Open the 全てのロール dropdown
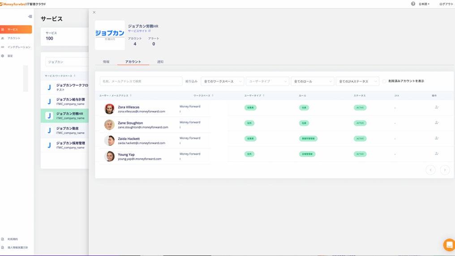This screenshot has width=455, height=256. click(312, 81)
